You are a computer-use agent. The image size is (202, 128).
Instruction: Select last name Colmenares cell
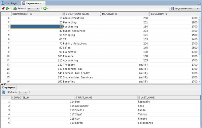(x=169, y=123)
